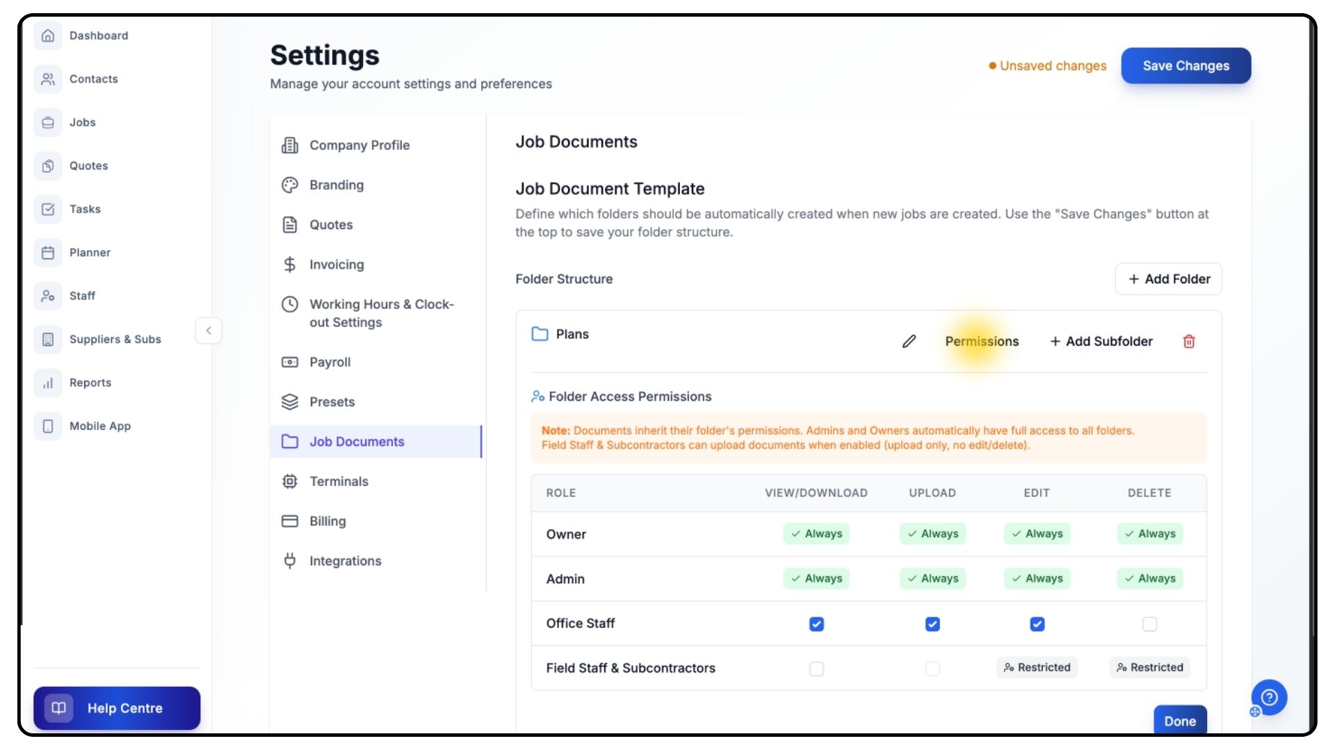Click the Add Folder button

[1168, 278]
